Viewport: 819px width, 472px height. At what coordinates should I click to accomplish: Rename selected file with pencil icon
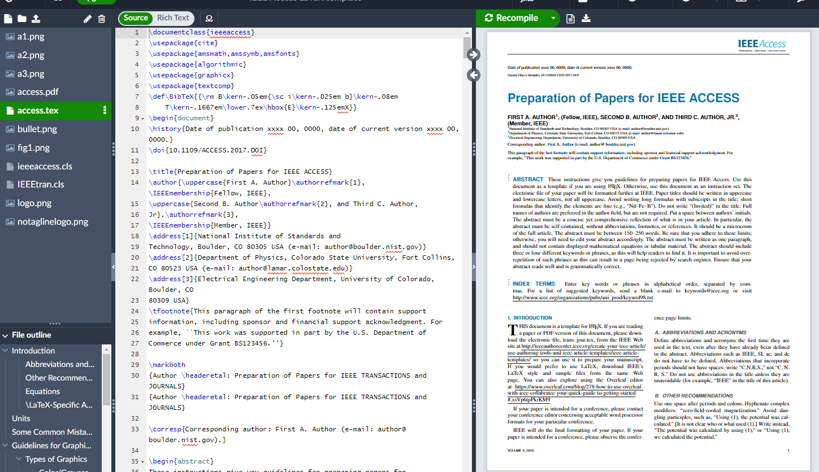88,19
